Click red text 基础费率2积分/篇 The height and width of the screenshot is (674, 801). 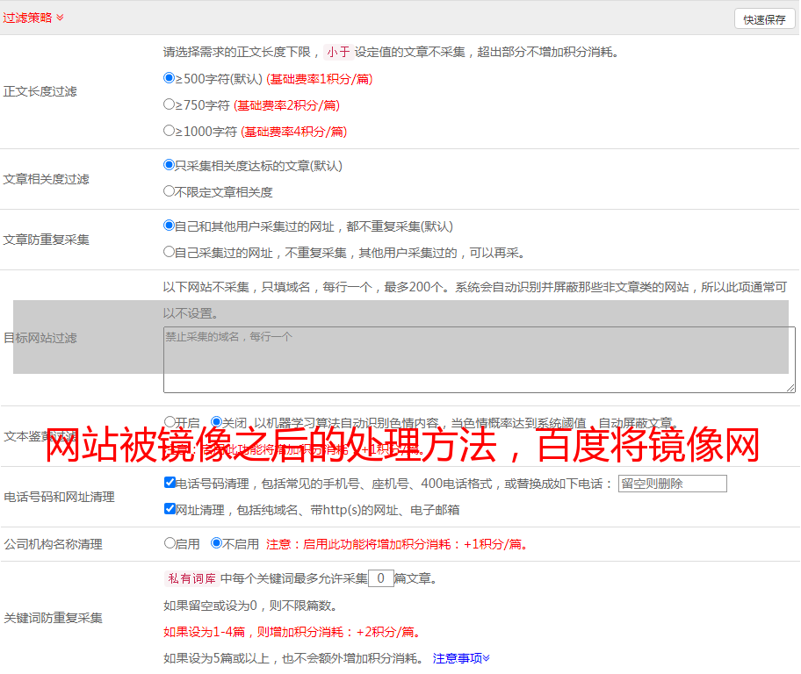(286, 105)
